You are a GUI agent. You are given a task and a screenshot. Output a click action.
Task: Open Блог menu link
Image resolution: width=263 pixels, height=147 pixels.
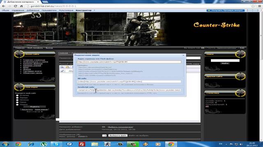26,67
